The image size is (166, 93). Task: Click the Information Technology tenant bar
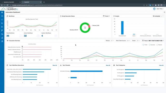[x=86, y=71]
